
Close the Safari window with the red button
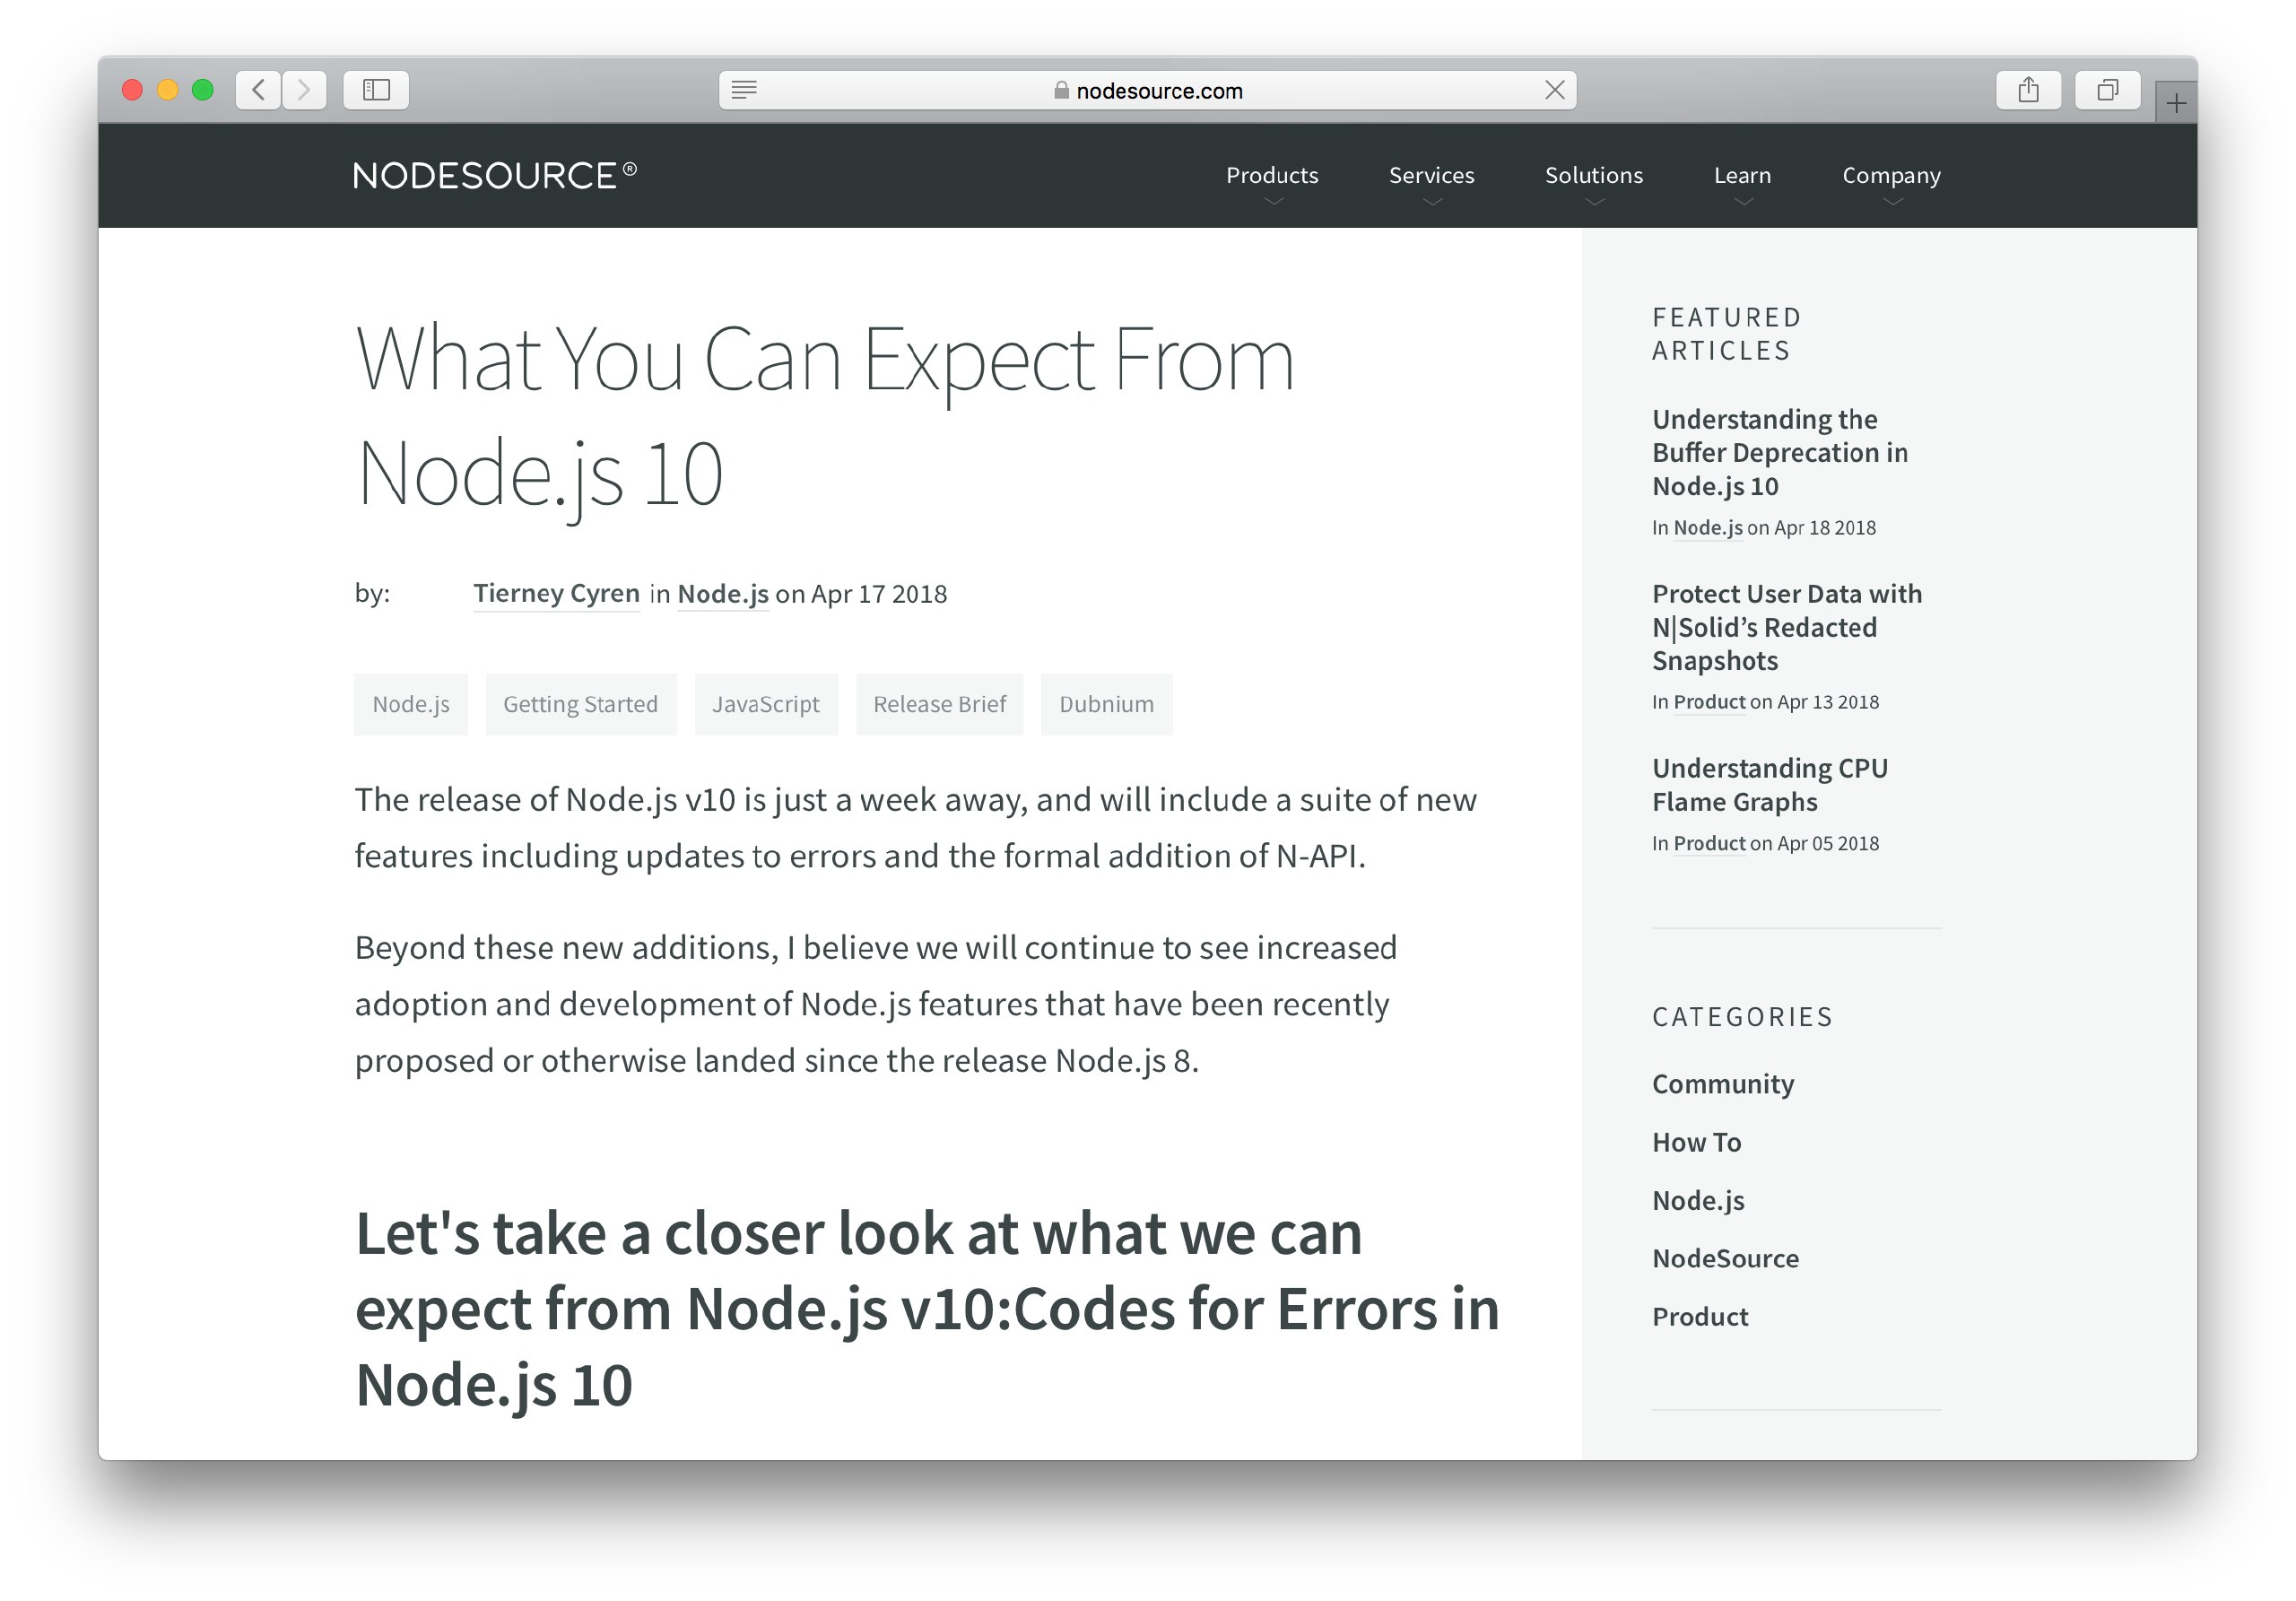(132, 90)
